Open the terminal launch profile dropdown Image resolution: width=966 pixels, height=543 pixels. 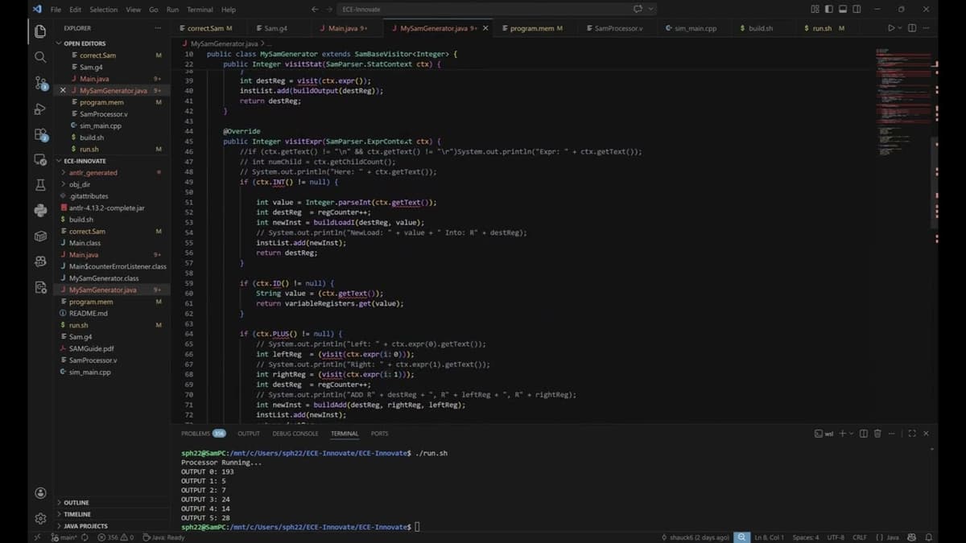[x=852, y=434]
